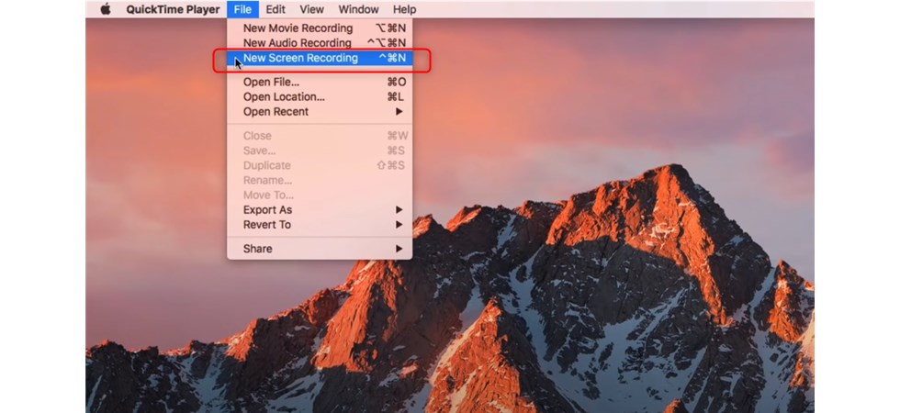Expand the Revert To submenu
The height and width of the screenshot is (413, 900).
click(320, 225)
